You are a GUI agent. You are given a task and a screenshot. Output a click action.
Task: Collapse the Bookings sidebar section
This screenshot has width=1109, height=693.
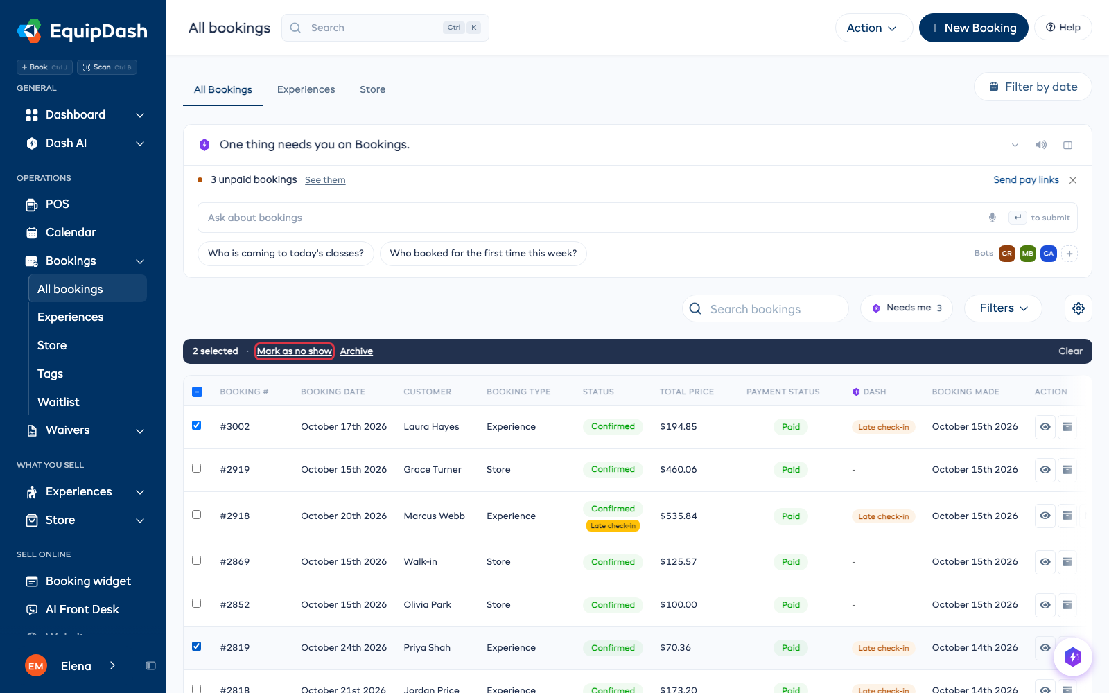tap(140, 261)
